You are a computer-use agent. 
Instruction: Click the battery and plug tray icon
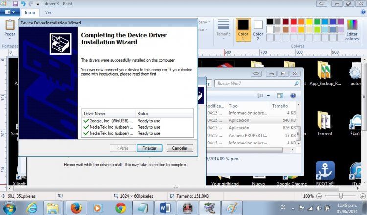(x=327, y=208)
